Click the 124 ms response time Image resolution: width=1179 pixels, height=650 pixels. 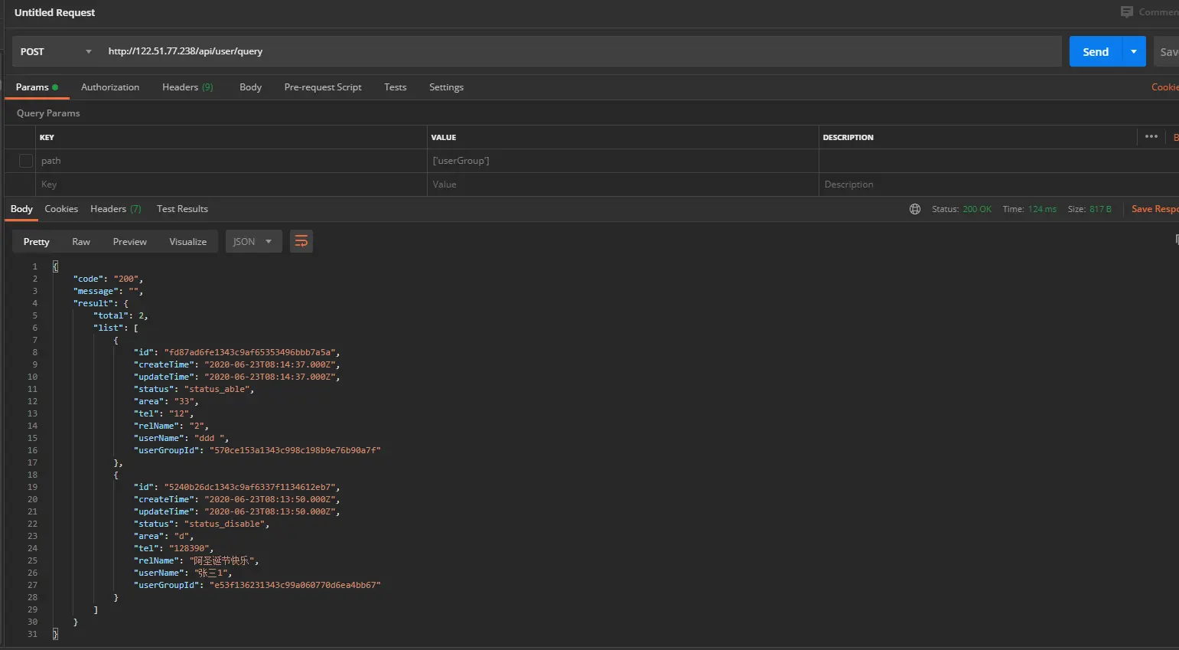point(1042,209)
